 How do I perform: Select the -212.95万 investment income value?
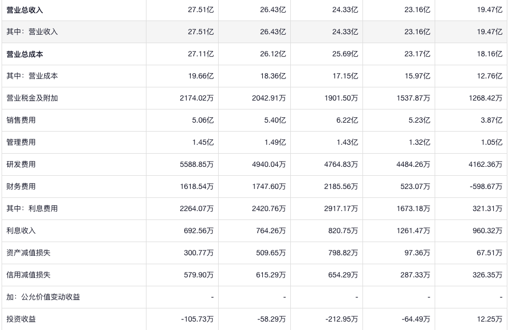341,319
